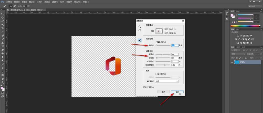Select the Eyedropper tool

point(3,32)
